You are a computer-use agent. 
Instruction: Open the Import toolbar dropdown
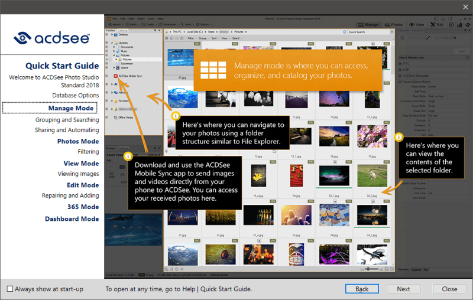[x=115, y=24]
